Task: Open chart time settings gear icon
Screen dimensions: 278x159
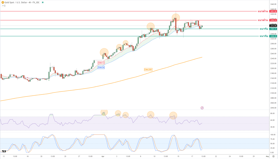Action: 273,156
